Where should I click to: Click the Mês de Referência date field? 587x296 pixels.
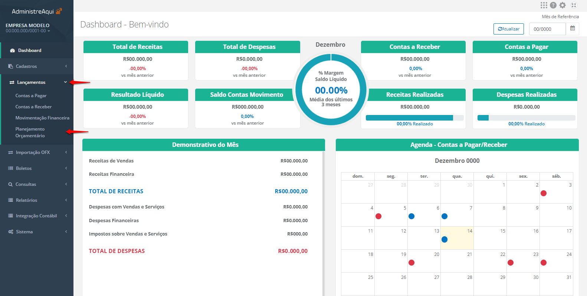(x=547, y=29)
